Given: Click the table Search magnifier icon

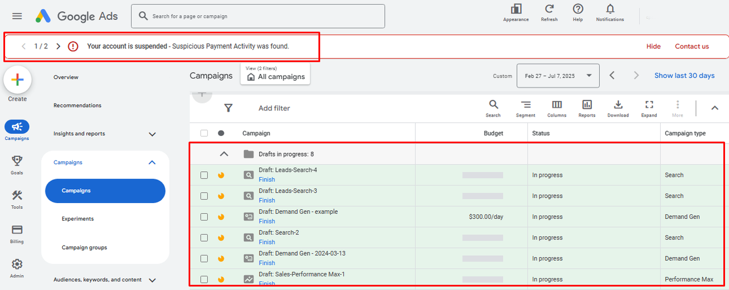Looking at the screenshot, I should 493,105.
